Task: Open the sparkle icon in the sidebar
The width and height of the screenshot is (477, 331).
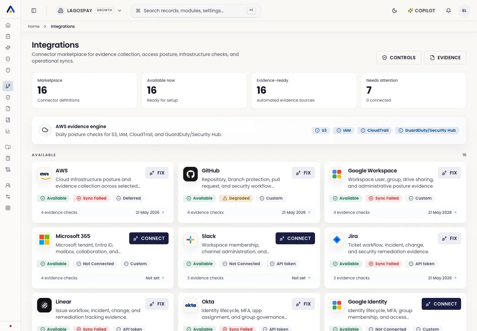Action: pyautogui.click(x=8, y=48)
